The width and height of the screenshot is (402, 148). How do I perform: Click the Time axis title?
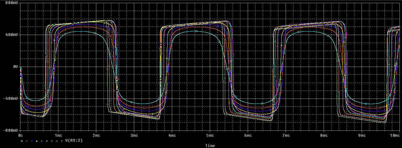coord(210,145)
